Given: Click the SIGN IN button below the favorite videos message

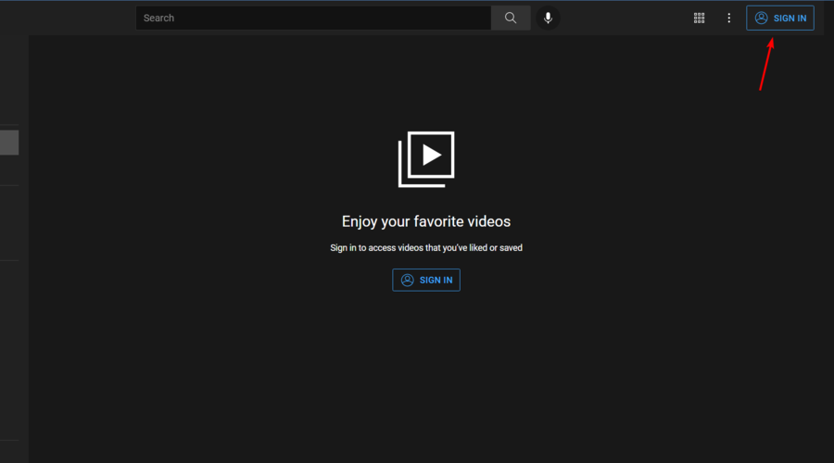Looking at the screenshot, I should click(x=426, y=281).
